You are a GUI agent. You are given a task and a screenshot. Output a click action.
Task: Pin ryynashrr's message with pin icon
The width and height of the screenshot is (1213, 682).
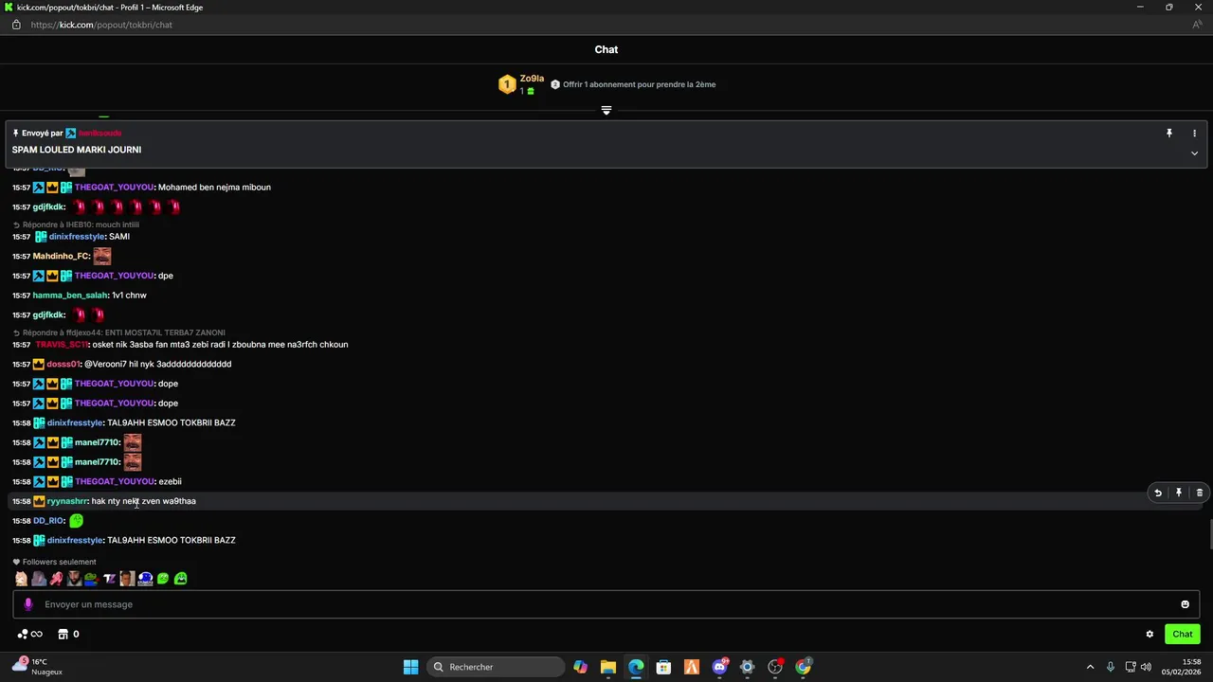1179,493
